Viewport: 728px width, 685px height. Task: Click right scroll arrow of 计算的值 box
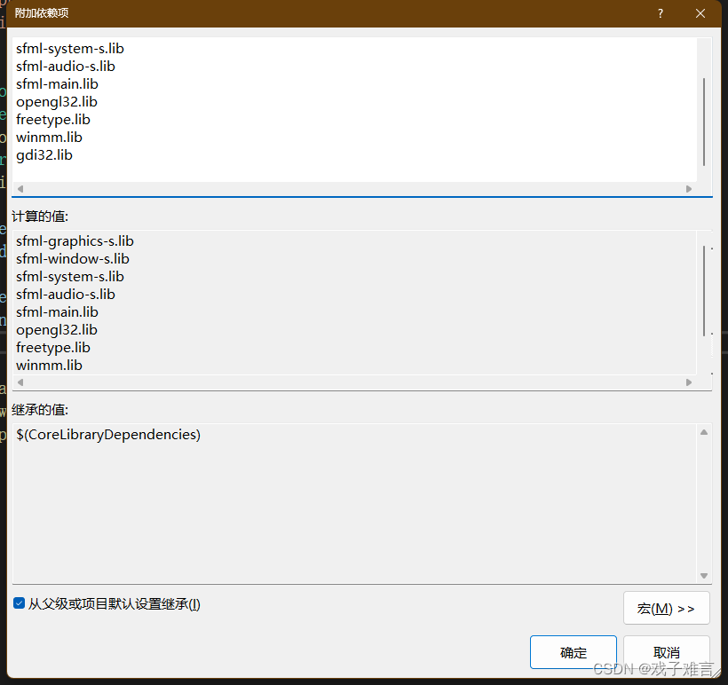pos(689,382)
